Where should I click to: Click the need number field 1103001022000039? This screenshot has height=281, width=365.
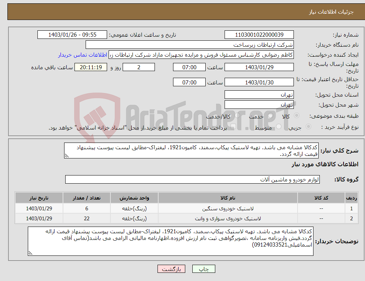coord(259,35)
